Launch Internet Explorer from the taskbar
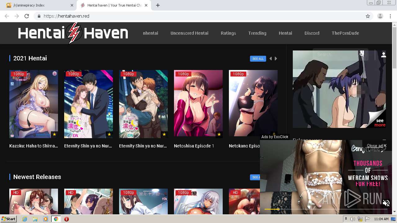This screenshot has width=397, height=223. (25, 219)
